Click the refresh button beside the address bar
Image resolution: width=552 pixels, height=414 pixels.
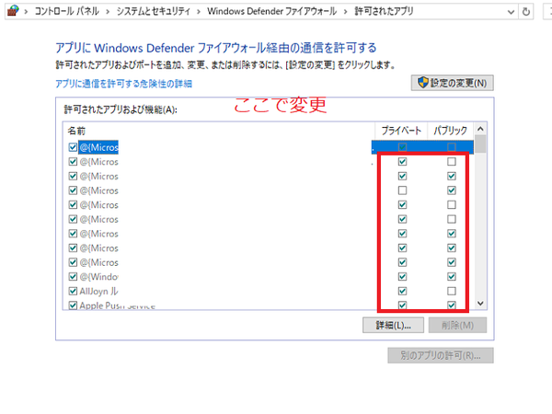[526, 12]
